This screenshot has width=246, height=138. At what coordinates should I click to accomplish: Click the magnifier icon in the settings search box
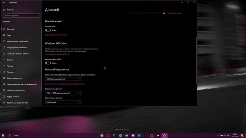click(x=38, y=16)
